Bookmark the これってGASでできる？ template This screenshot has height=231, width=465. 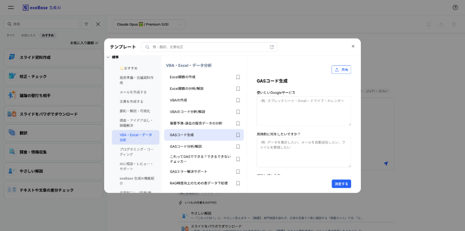[x=238, y=159]
